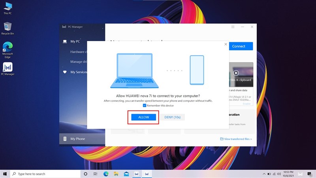Select My PC in the sidebar
Viewport: 316px width, 178px height.
pos(75,41)
